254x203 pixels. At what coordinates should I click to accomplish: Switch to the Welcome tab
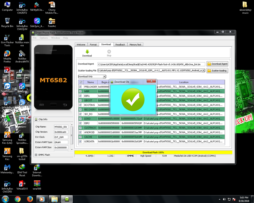81,44
